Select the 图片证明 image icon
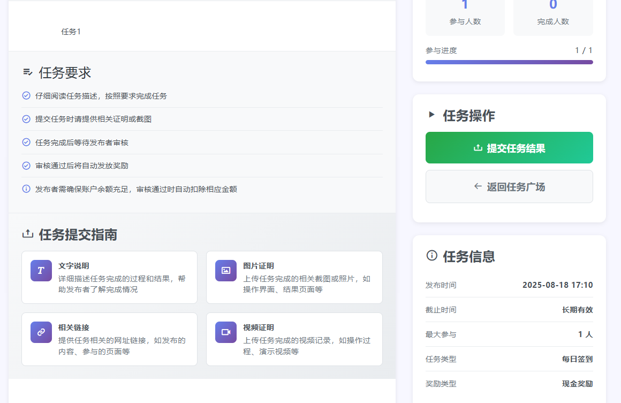Image resolution: width=621 pixels, height=403 pixels. 225,271
